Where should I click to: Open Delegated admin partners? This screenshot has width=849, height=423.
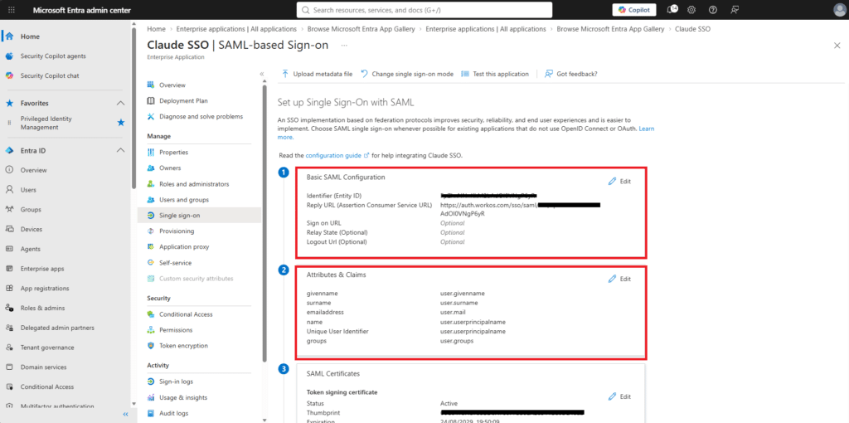57,328
